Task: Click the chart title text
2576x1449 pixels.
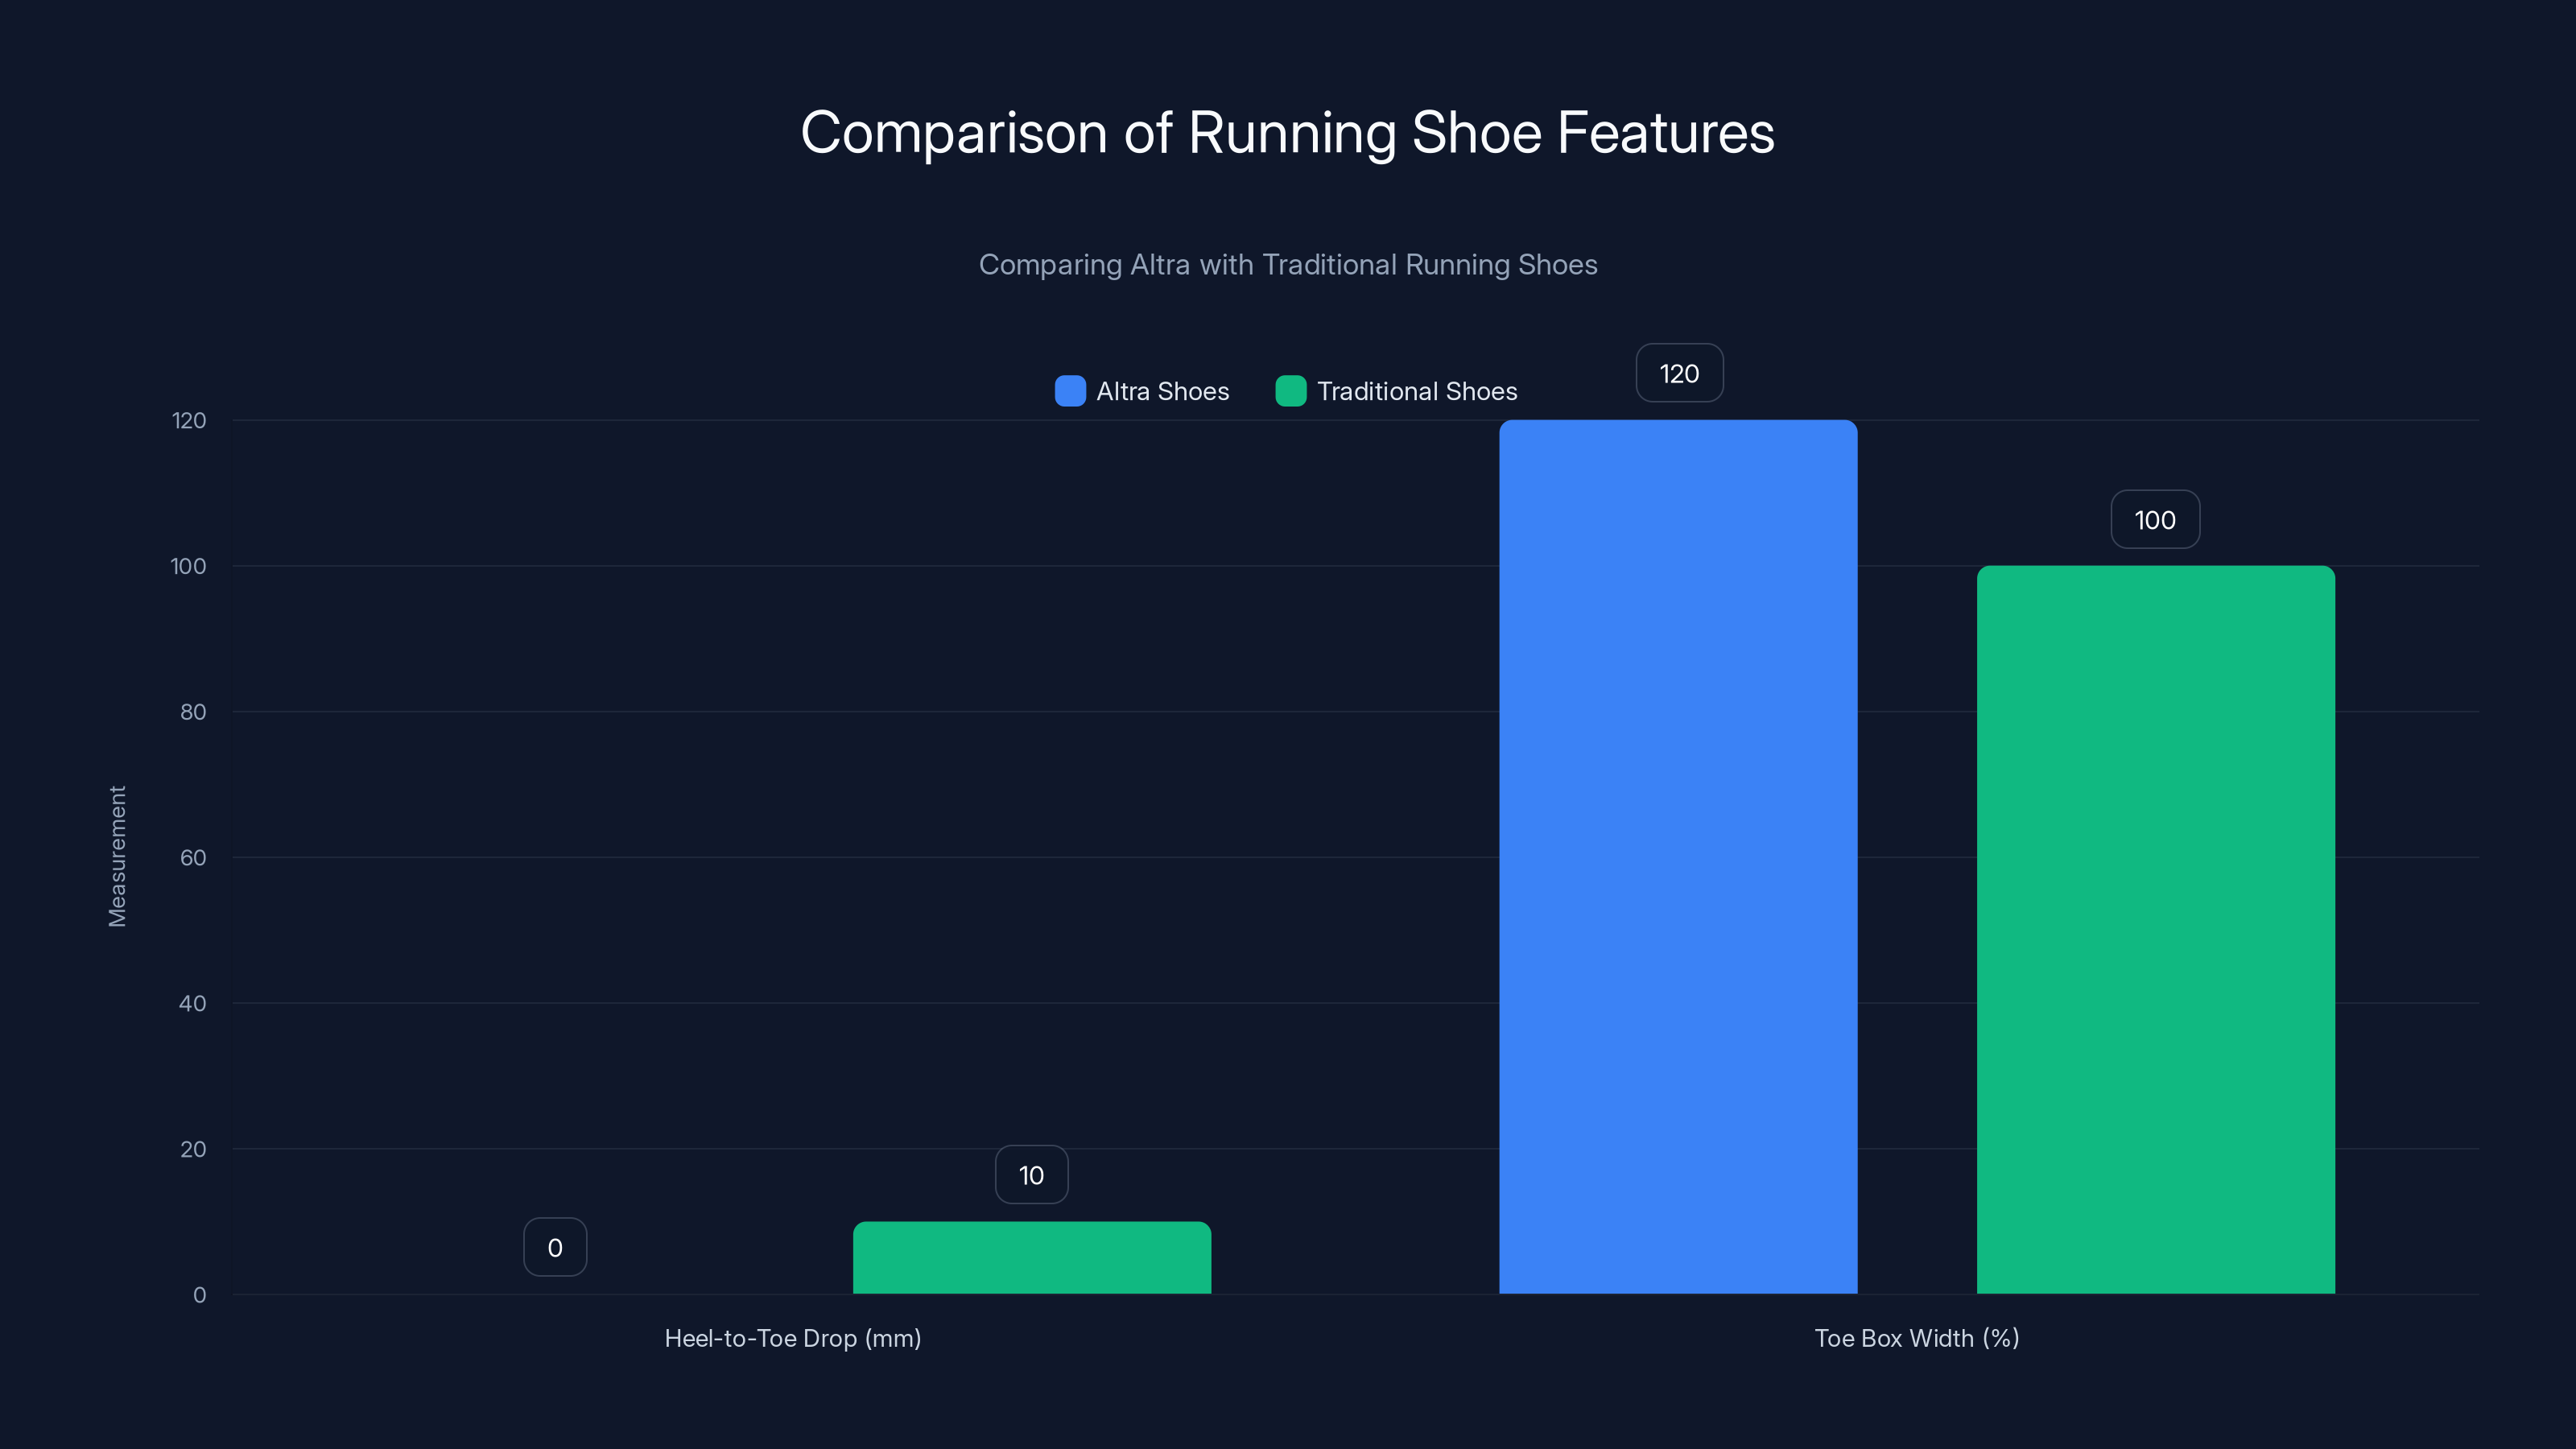Action: click(x=1288, y=131)
